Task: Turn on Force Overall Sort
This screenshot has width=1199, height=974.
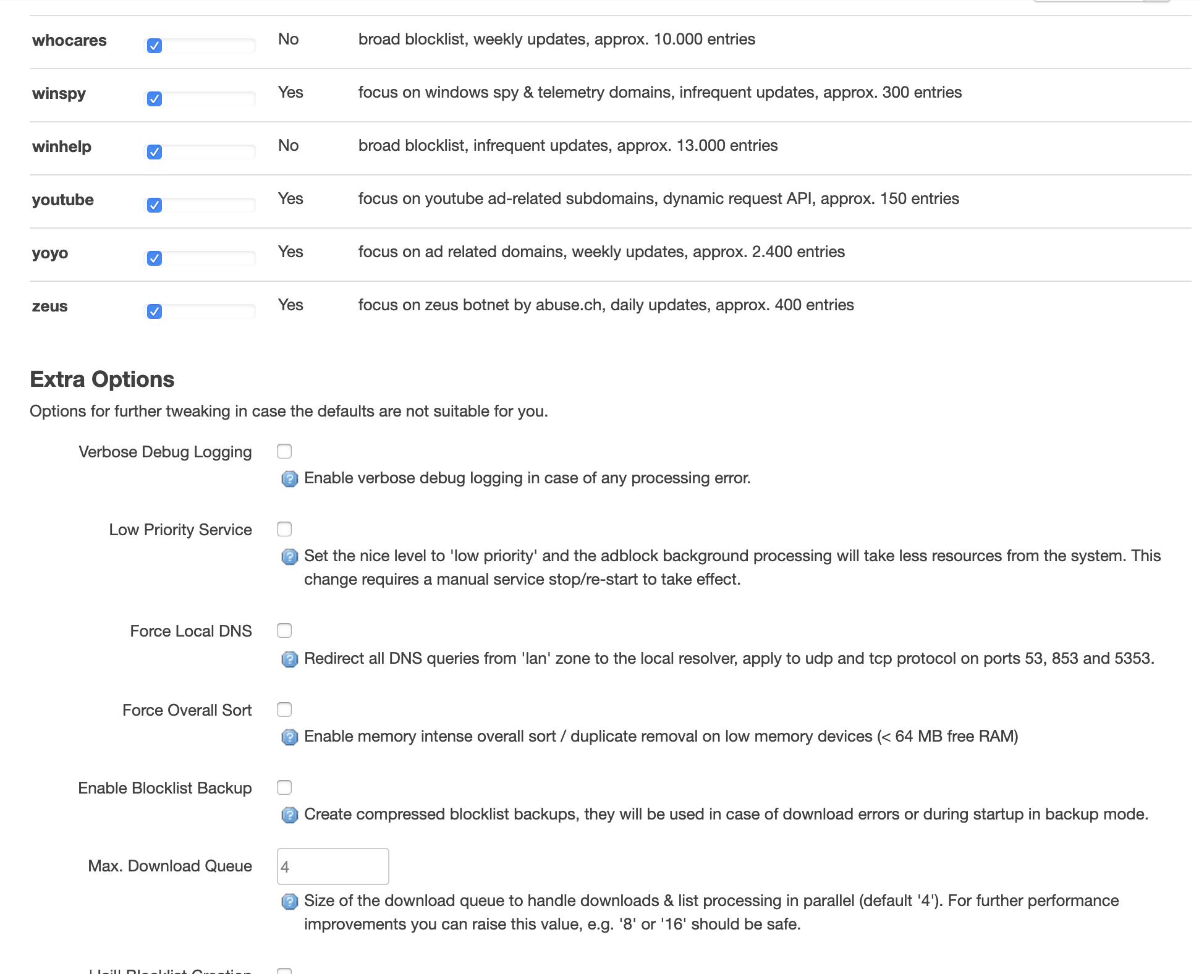Action: click(284, 709)
